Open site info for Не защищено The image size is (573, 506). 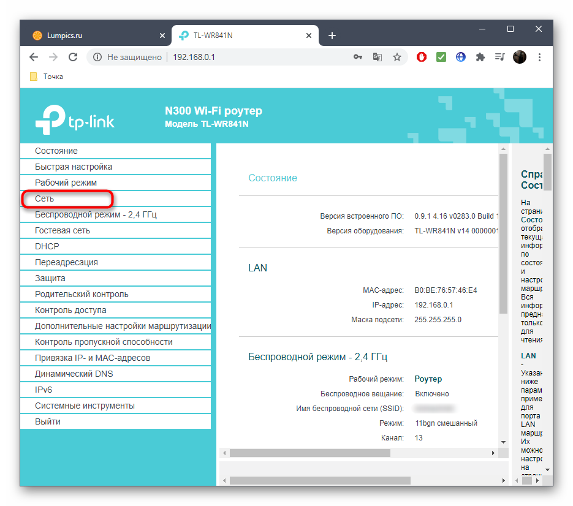point(97,57)
